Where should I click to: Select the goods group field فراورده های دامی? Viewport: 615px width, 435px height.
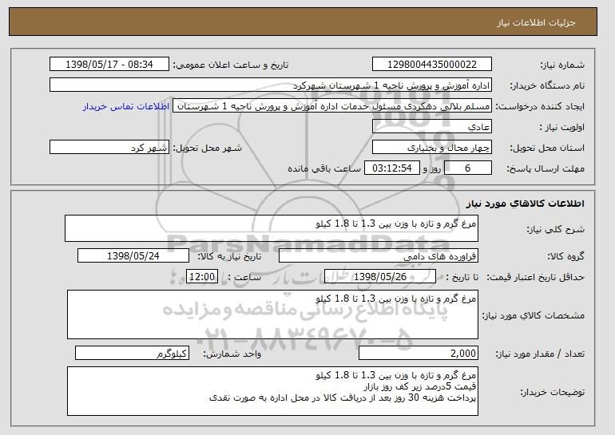(x=379, y=256)
